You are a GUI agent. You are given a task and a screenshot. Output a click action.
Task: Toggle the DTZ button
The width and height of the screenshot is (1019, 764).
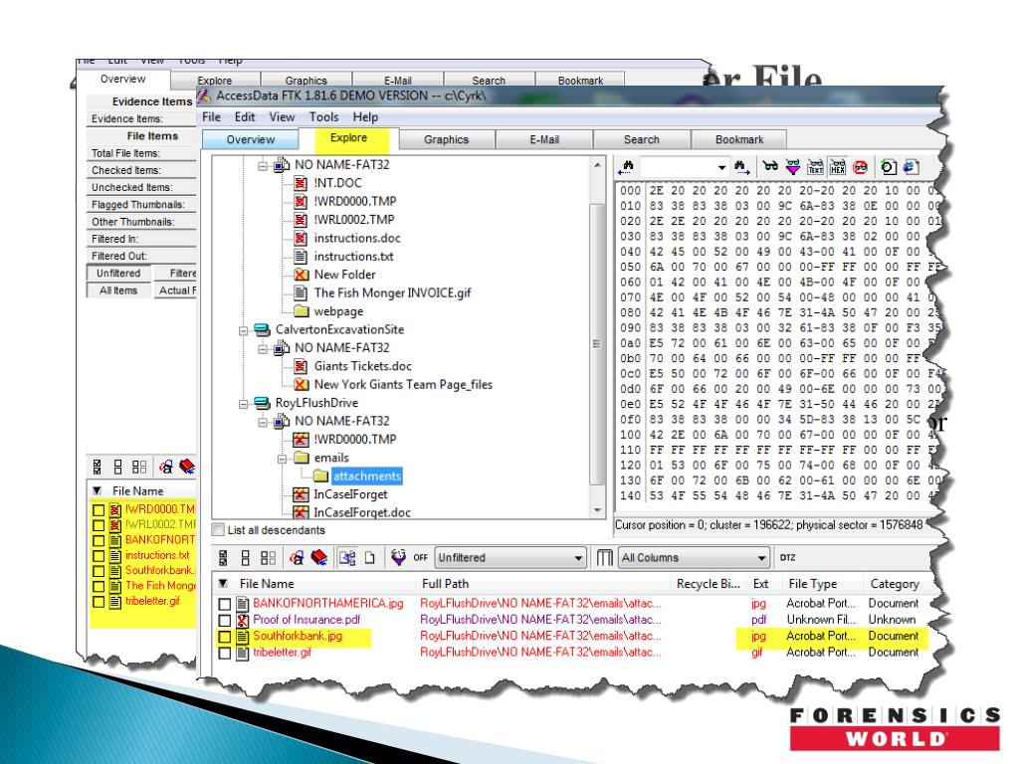pyautogui.click(x=788, y=557)
